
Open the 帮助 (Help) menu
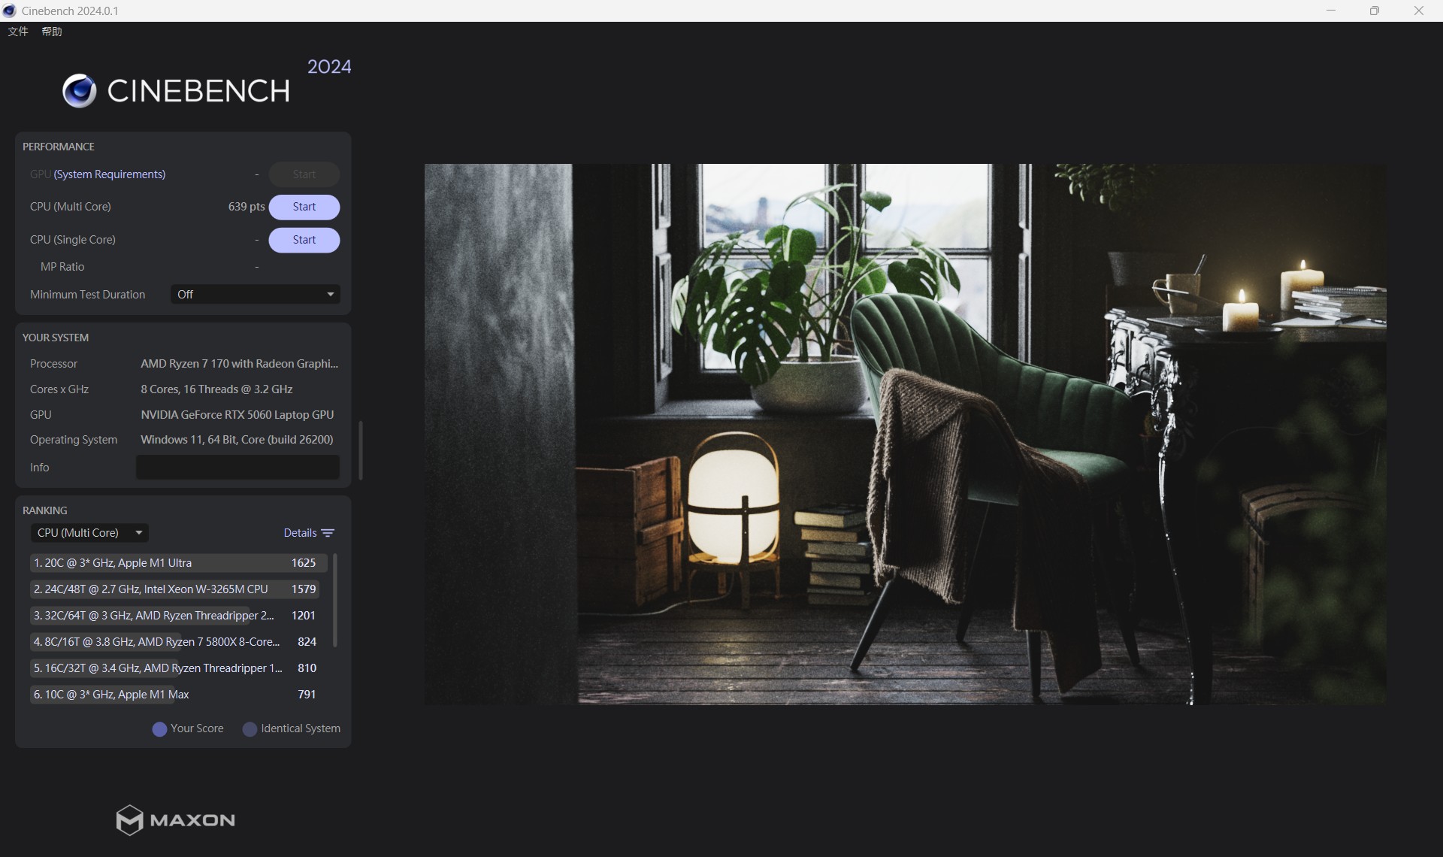click(x=52, y=32)
